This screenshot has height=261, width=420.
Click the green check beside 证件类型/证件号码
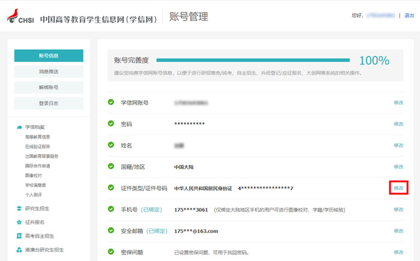[111, 188]
